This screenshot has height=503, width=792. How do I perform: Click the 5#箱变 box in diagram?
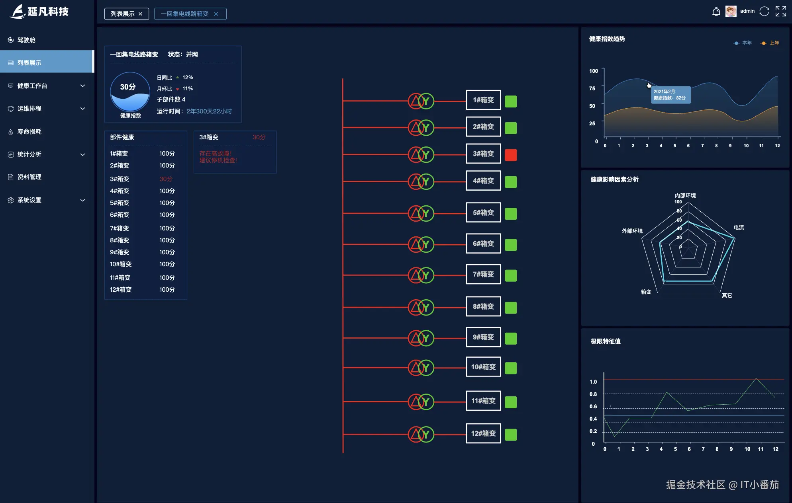point(483,213)
